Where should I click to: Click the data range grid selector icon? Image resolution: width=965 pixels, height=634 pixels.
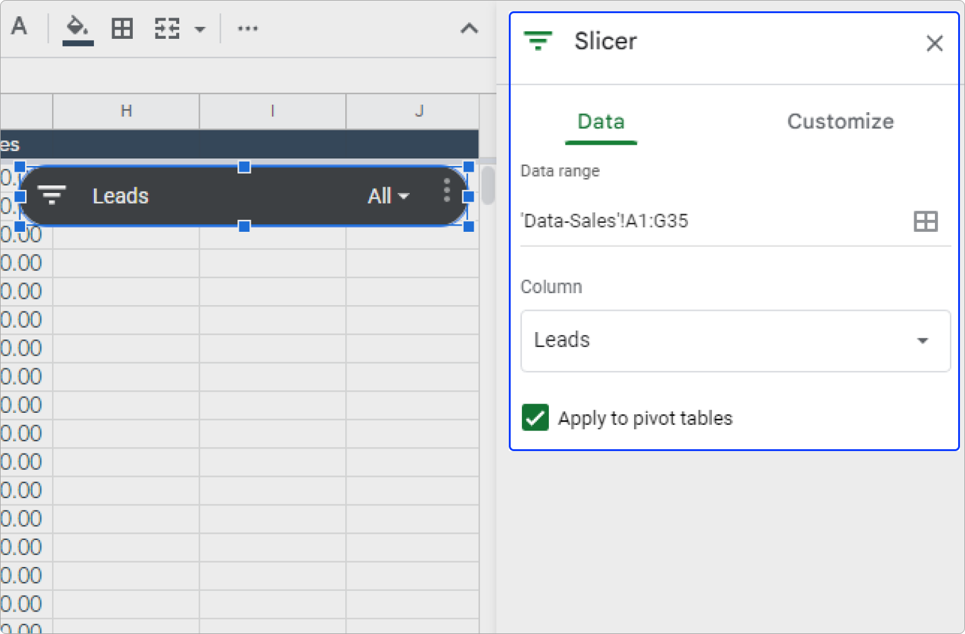click(926, 221)
